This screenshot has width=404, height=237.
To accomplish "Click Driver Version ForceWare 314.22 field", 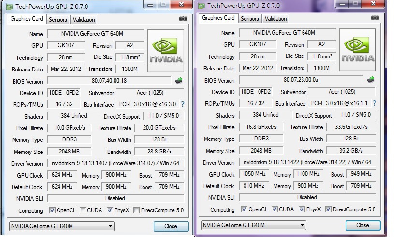I will pos(308,162).
